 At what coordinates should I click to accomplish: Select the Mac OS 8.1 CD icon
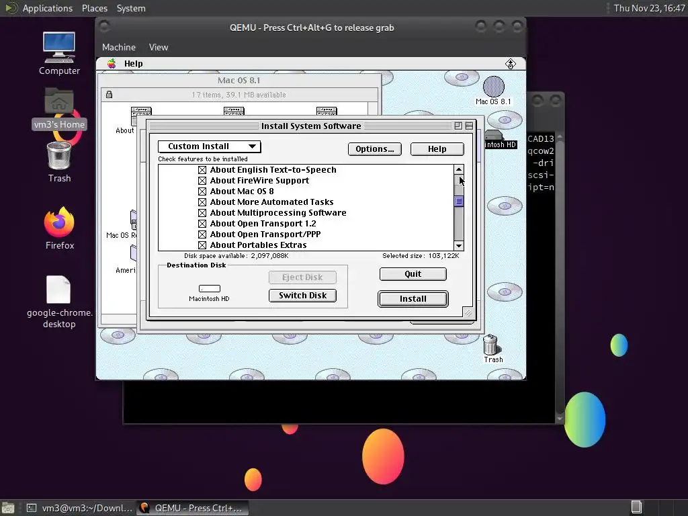(494, 86)
